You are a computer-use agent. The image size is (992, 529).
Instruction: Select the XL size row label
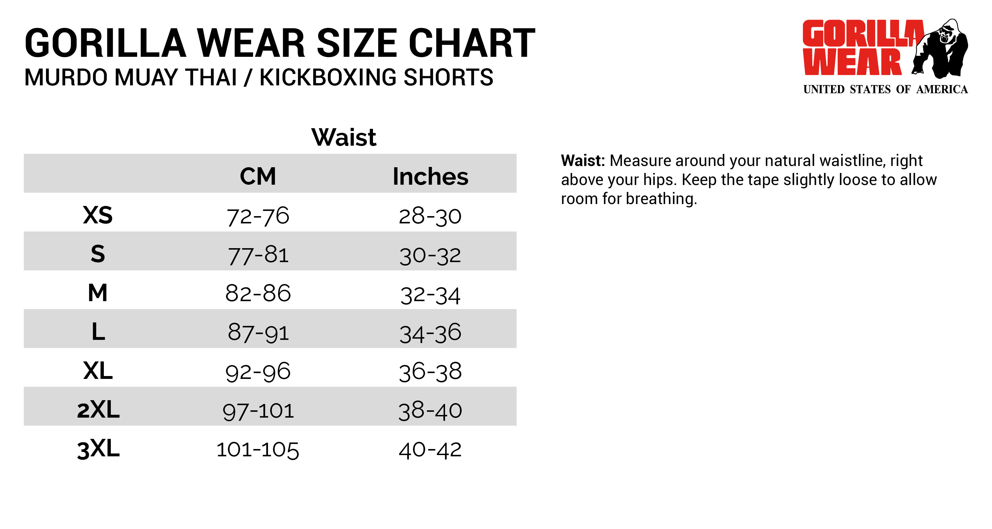(x=98, y=371)
